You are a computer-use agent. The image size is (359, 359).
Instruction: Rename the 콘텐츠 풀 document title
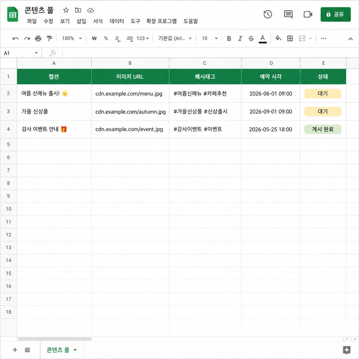click(x=39, y=10)
